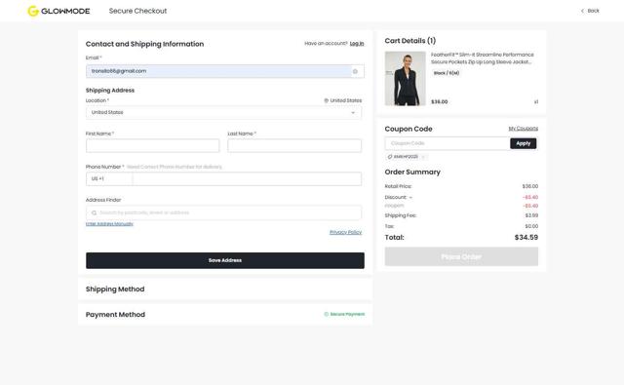This screenshot has width=624, height=385.
Task: Click the Glowmode logo
Action: (x=58, y=11)
